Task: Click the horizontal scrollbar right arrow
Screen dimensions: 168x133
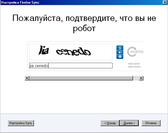Action: pyautogui.click(x=141, y=78)
